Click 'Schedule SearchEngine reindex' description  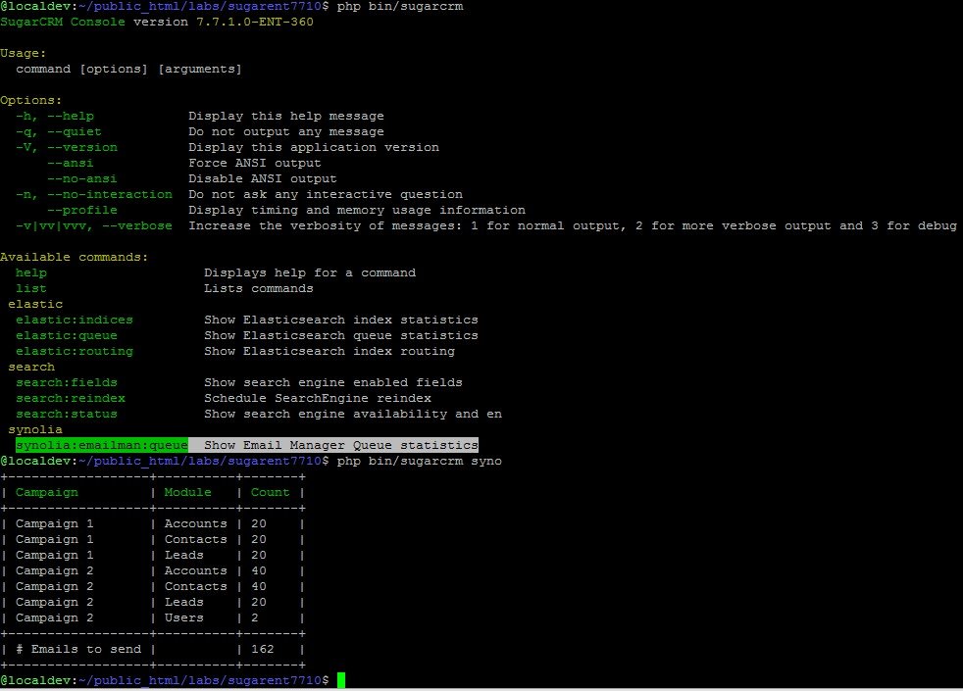coord(318,398)
